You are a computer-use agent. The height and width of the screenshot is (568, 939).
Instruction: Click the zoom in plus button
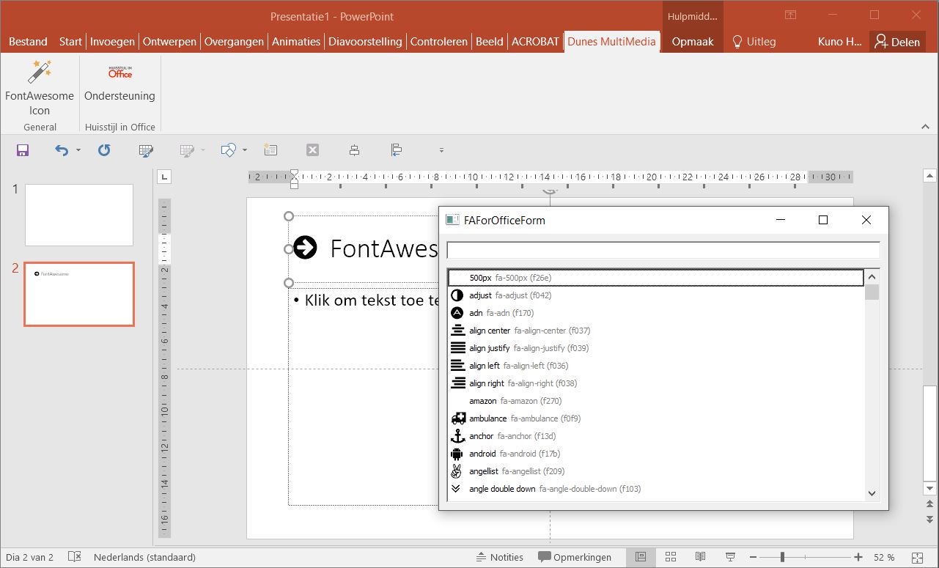[858, 557]
